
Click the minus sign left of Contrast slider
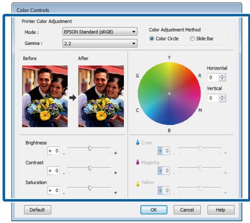[x=64, y=174]
